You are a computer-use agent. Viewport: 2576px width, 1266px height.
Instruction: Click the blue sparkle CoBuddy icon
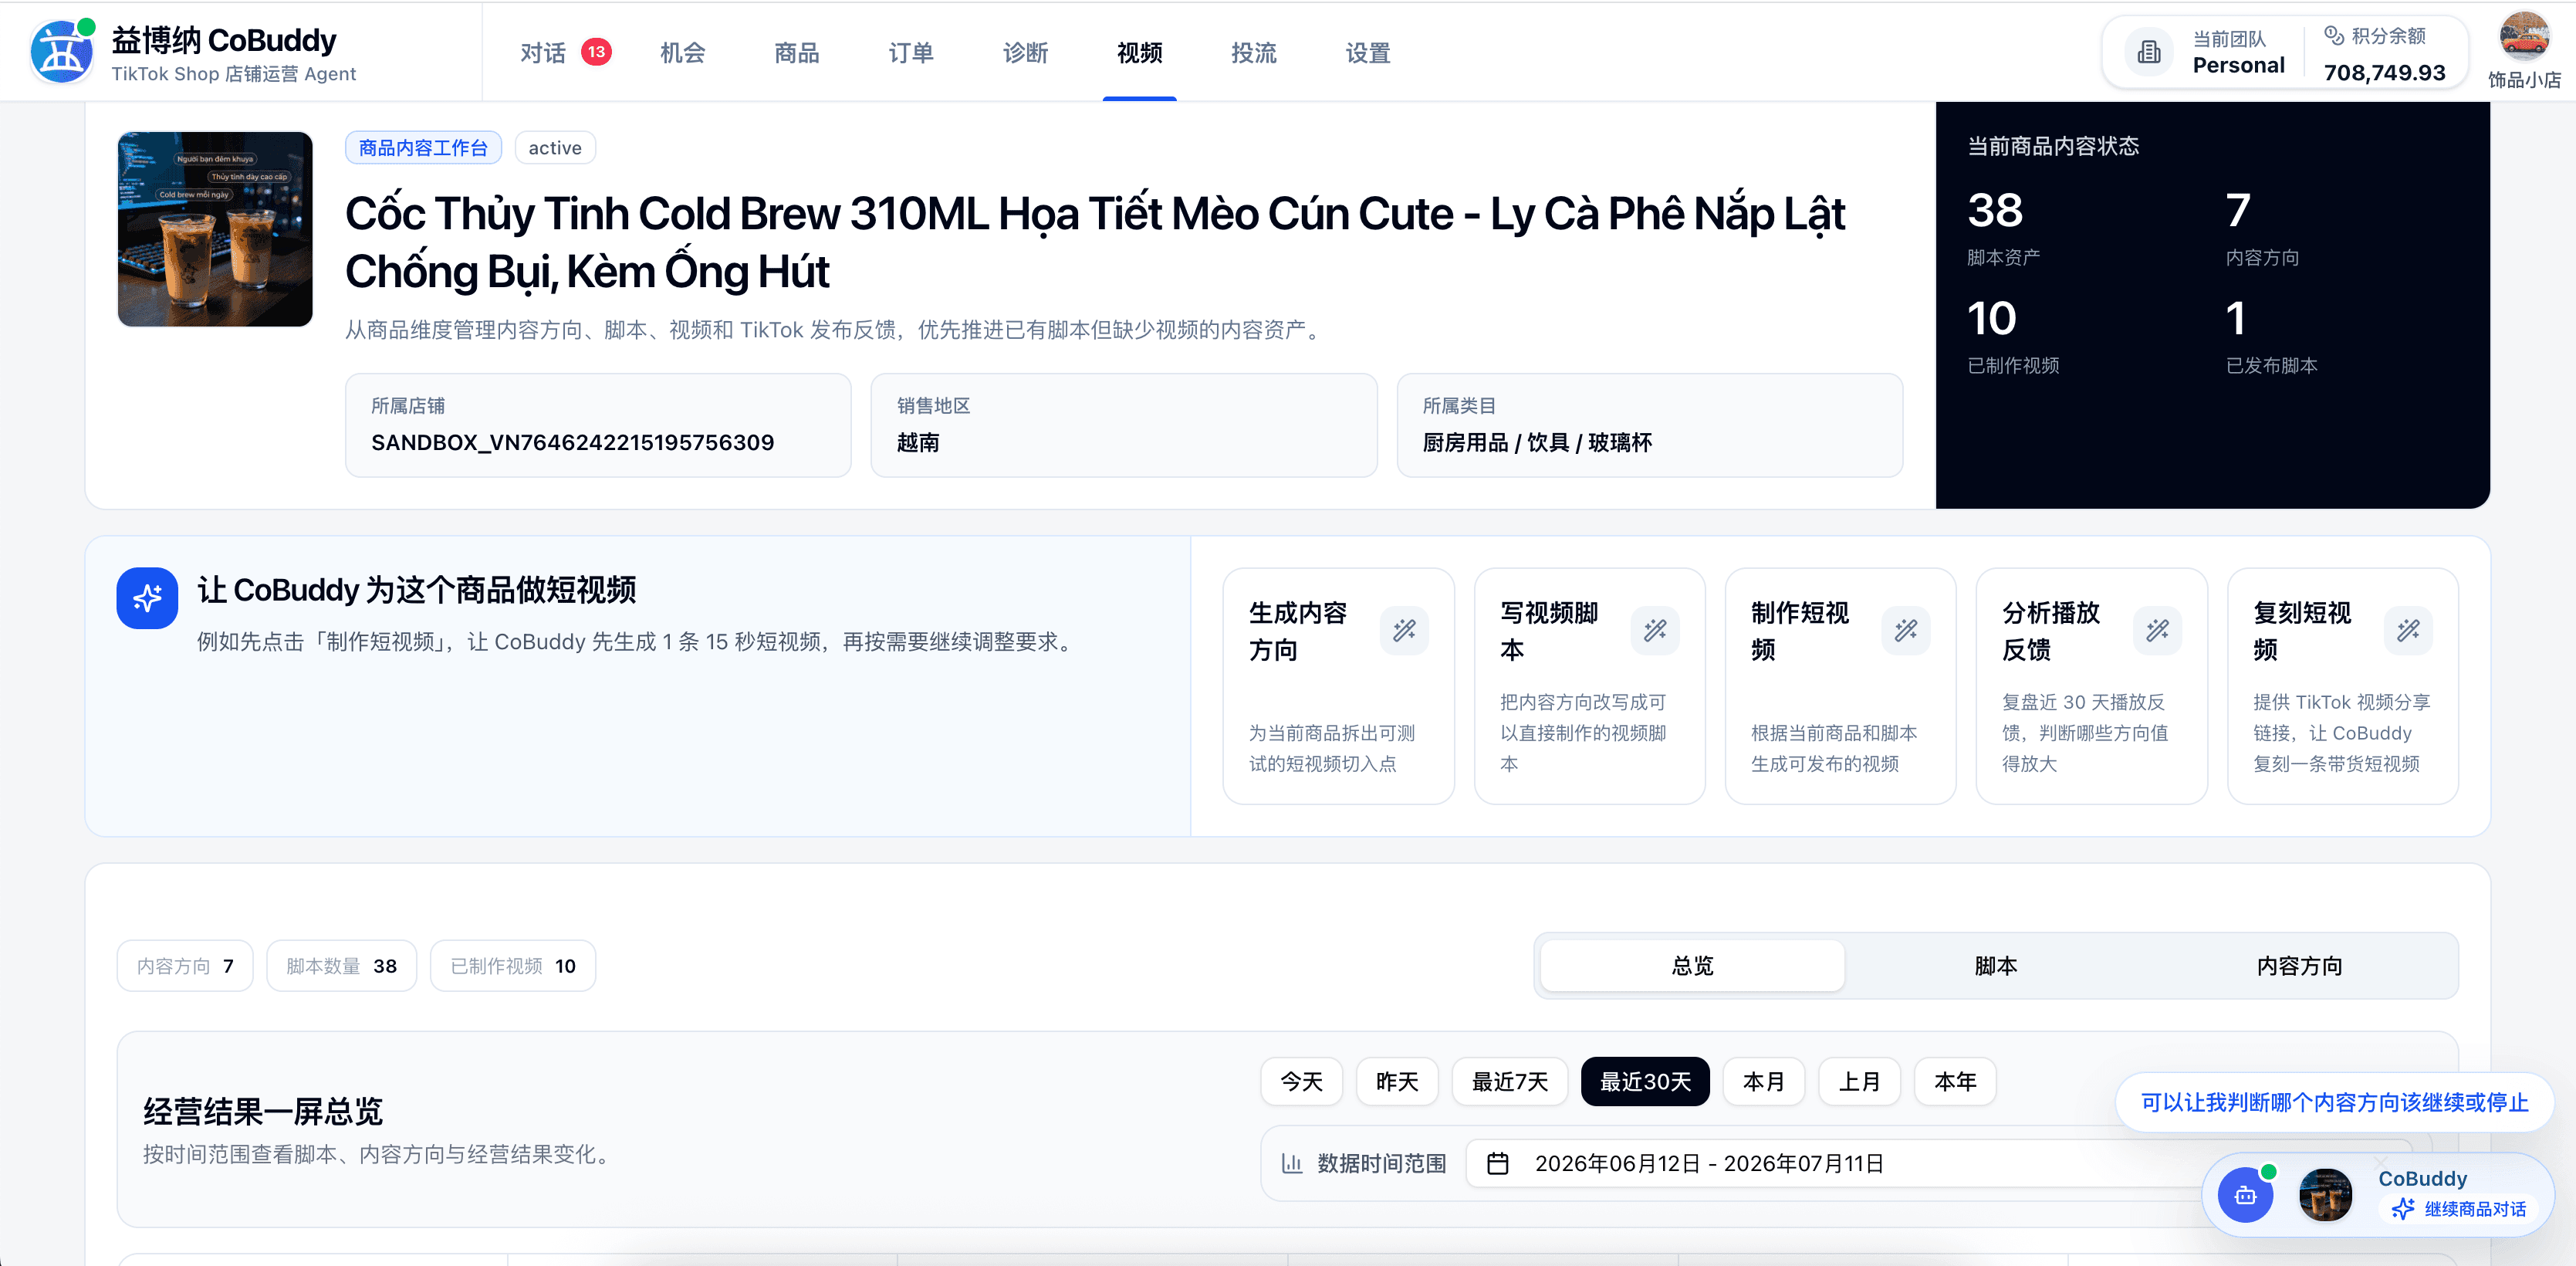[x=147, y=598]
